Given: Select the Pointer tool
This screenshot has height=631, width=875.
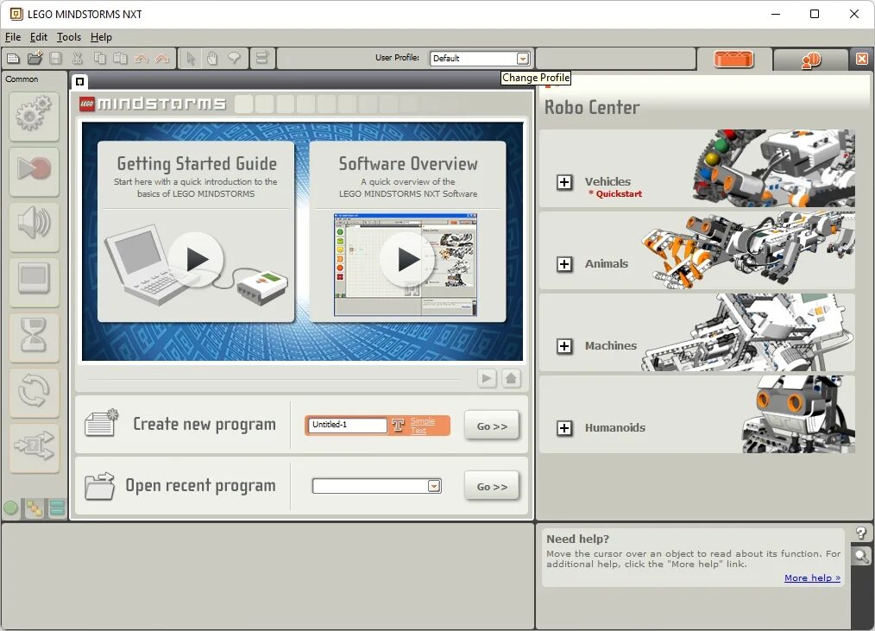Looking at the screenshot, I should pyautogui.click(x=191, y=58).
